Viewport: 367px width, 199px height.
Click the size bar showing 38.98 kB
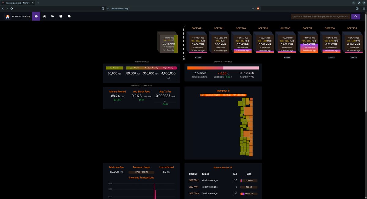coord(249,180)
